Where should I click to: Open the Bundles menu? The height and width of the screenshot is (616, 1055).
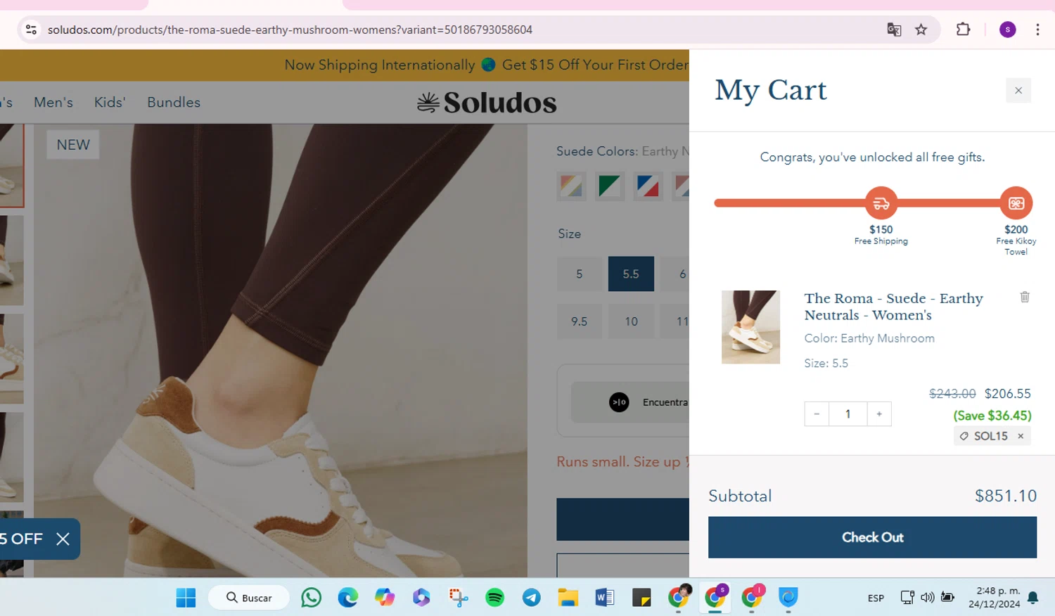(x=174, y=102)
